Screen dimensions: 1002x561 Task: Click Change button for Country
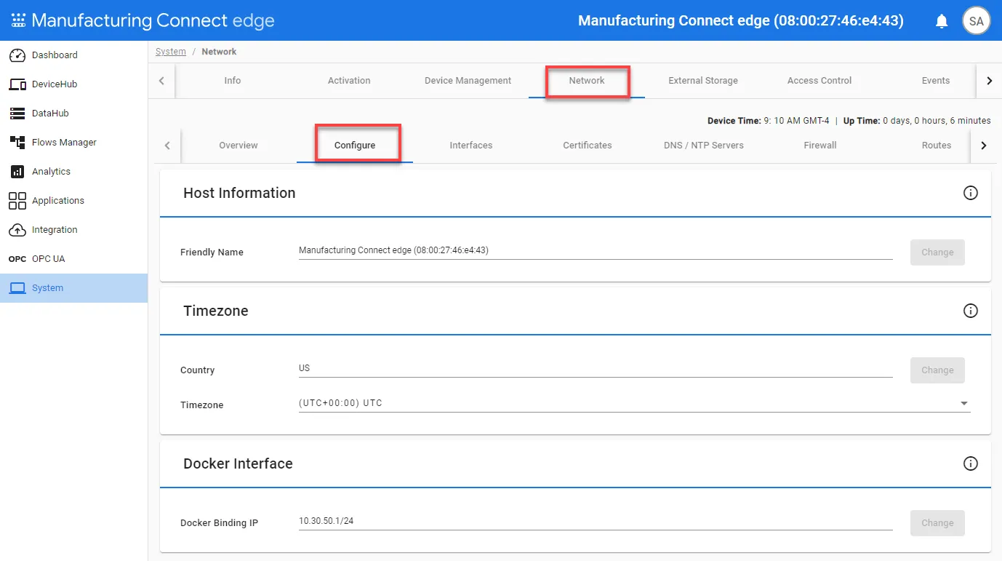point(937,370)
